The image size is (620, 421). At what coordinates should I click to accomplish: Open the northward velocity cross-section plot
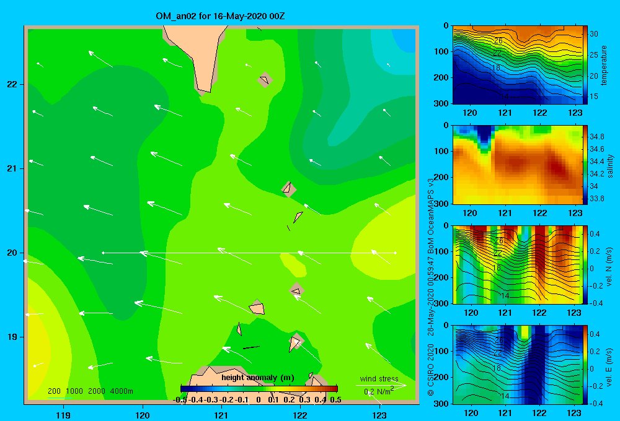[518, 265]
